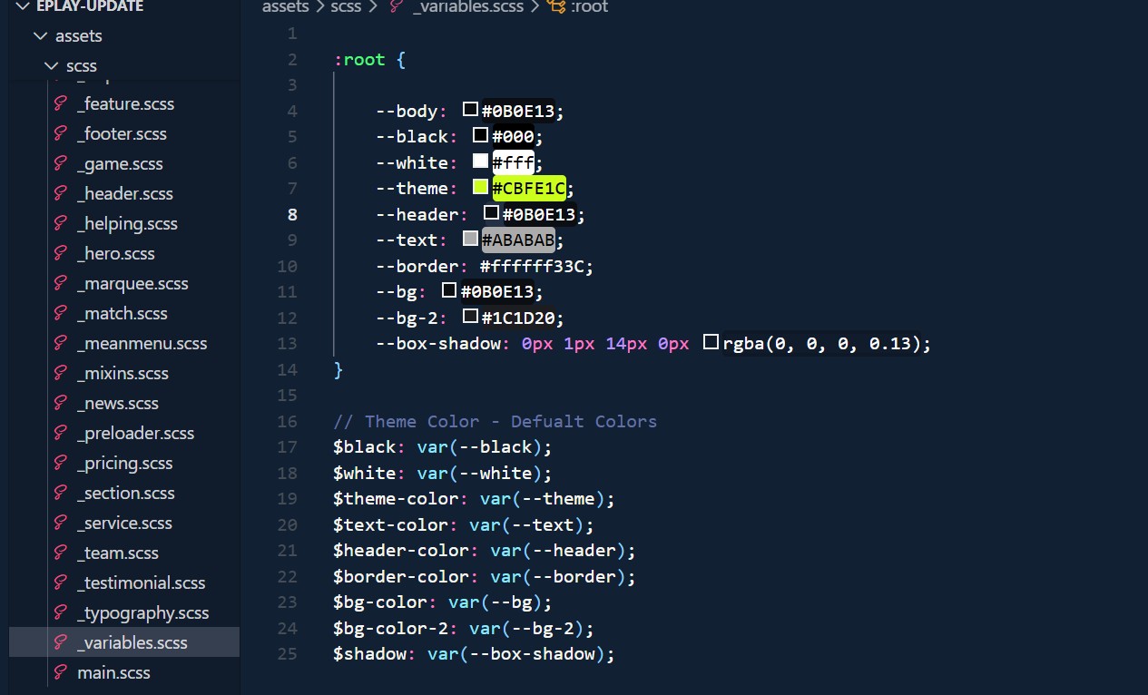Click the rgba swatch in --box-shadow
Image resolution: width=1148 pixels, height=695 pixels.
(711, 342)
